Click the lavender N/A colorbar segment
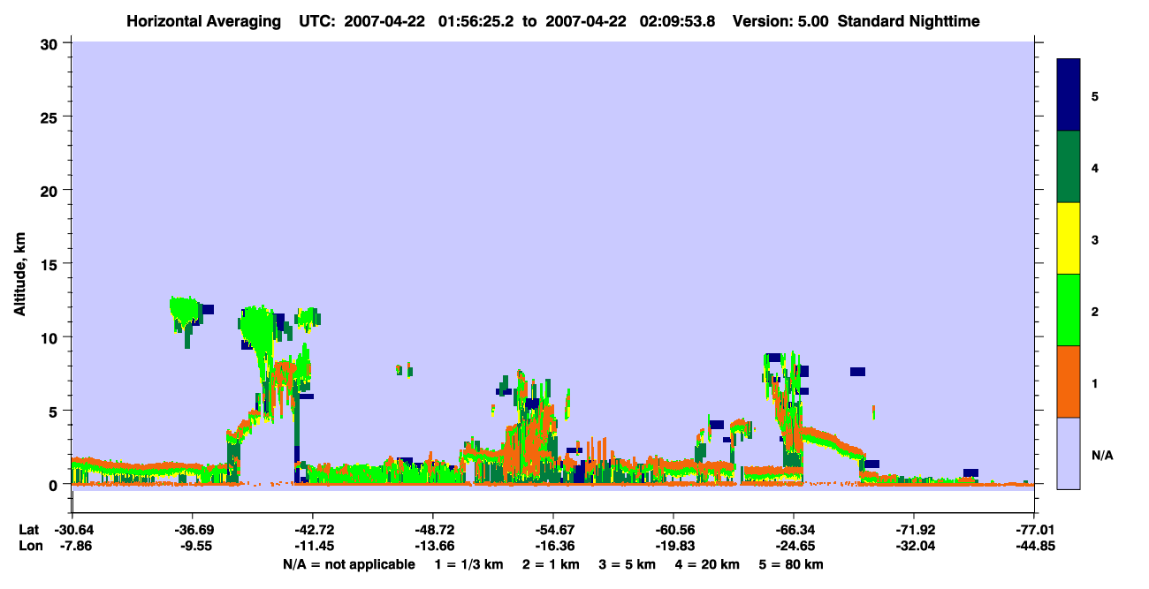1149x589 pixels. pyautogui.click(x=1069, y=453)
